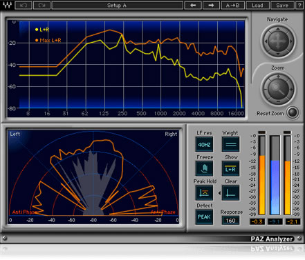The image size is (305, 260).
Task: Click the right orange level meter
Action: pos(287,175)
